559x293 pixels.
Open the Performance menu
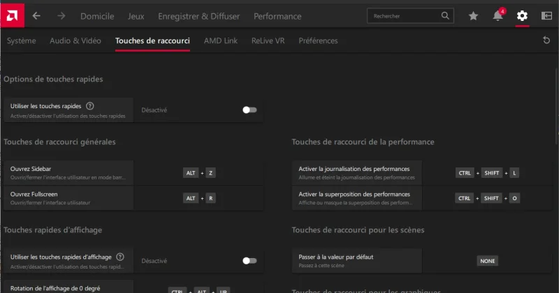pos(277,16)
